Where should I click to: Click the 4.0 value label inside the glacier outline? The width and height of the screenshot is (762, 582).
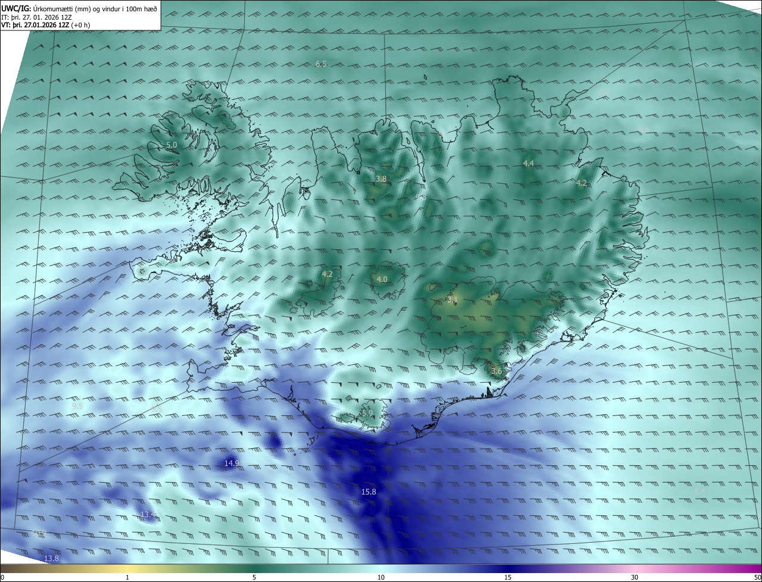[382, 279]
